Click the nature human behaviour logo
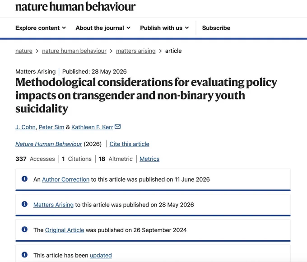307x262 pixels. point(75,6)
